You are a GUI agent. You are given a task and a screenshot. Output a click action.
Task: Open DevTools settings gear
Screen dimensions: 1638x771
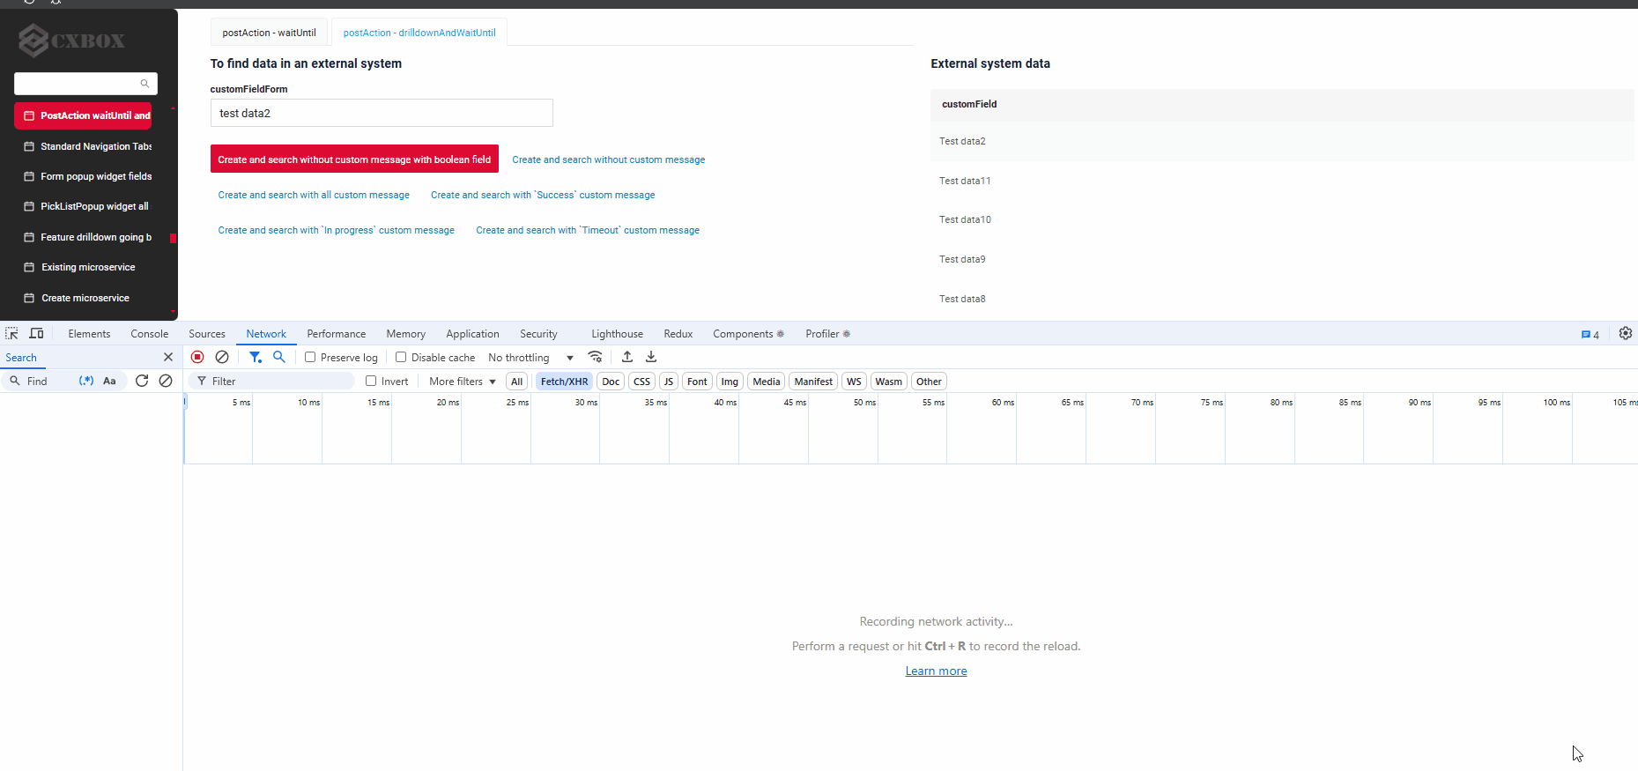point(1626,333)
